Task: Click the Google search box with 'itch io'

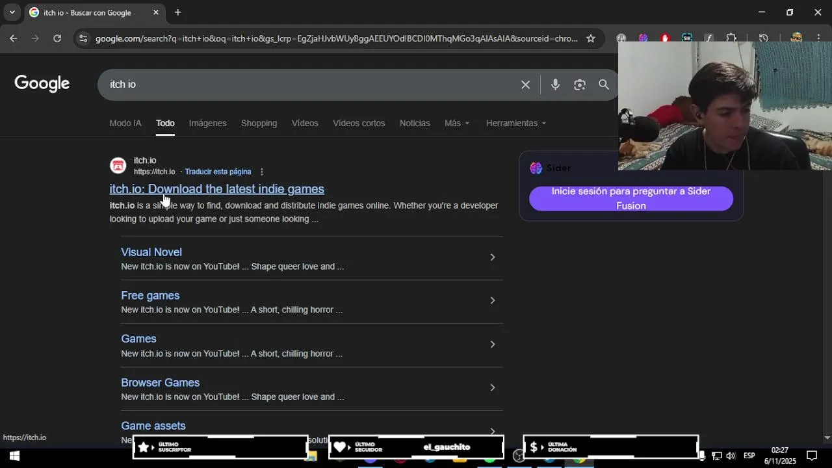Action: coord(312,84)
